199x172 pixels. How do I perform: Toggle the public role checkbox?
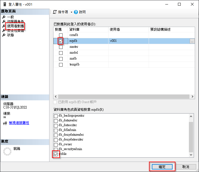point(56,154)
